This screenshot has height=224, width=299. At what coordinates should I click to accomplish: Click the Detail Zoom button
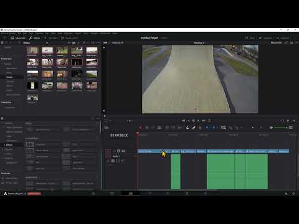pyautogui.click(x=230, y=128)
